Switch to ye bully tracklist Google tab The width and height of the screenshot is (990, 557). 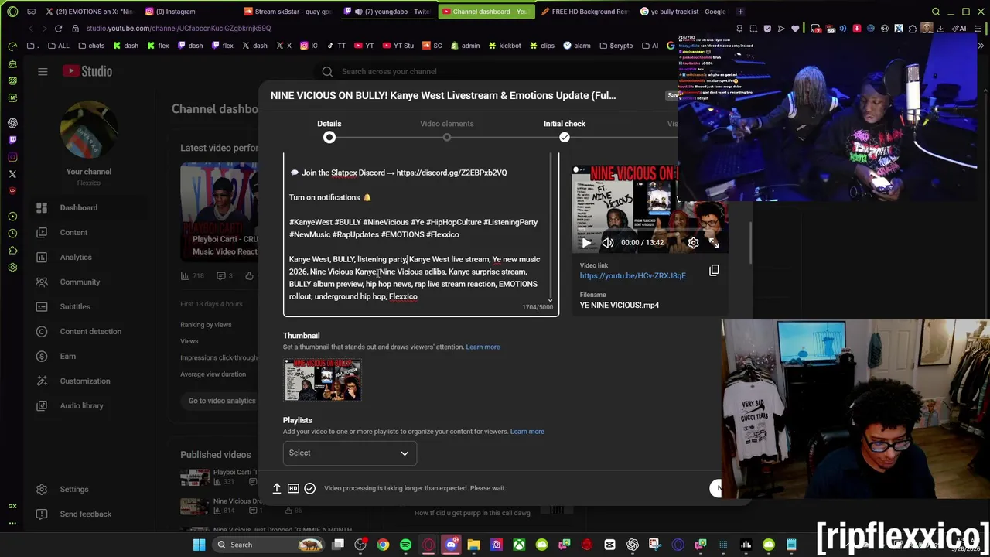tap(684, 12)
